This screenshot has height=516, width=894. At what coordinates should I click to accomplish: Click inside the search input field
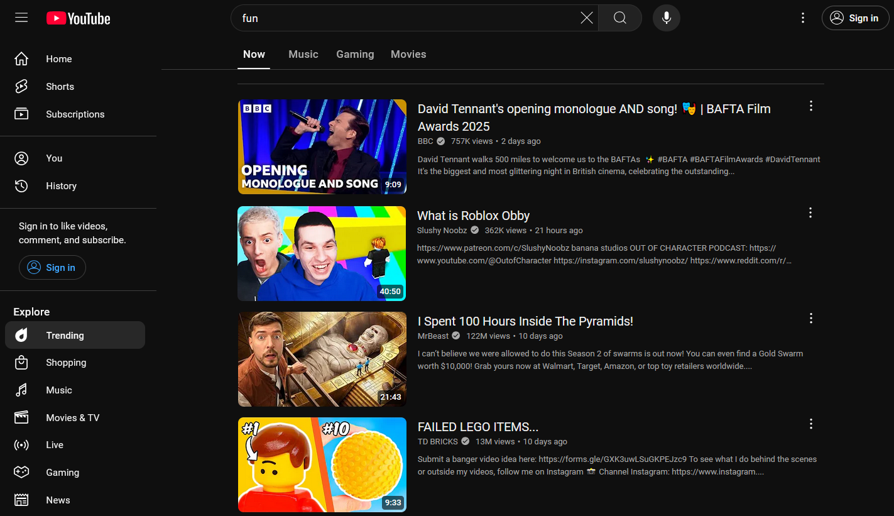pos(408,18)
